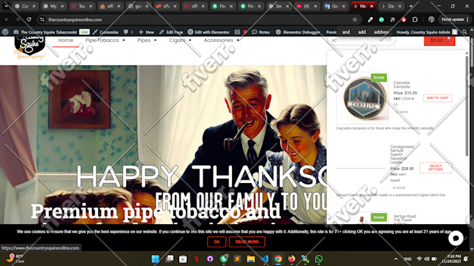Open Visual Studio Code from the taskbar
This screenshot has width=474, height=266.
[x=264, y=259]
